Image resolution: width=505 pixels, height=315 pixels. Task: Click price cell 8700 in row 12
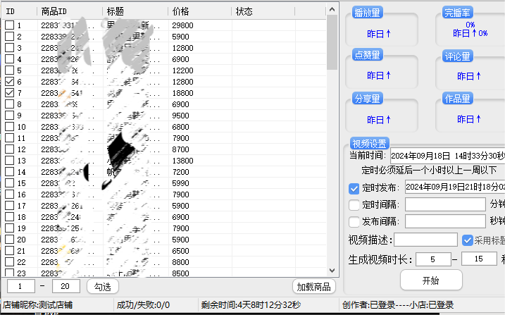click(181, 149)
